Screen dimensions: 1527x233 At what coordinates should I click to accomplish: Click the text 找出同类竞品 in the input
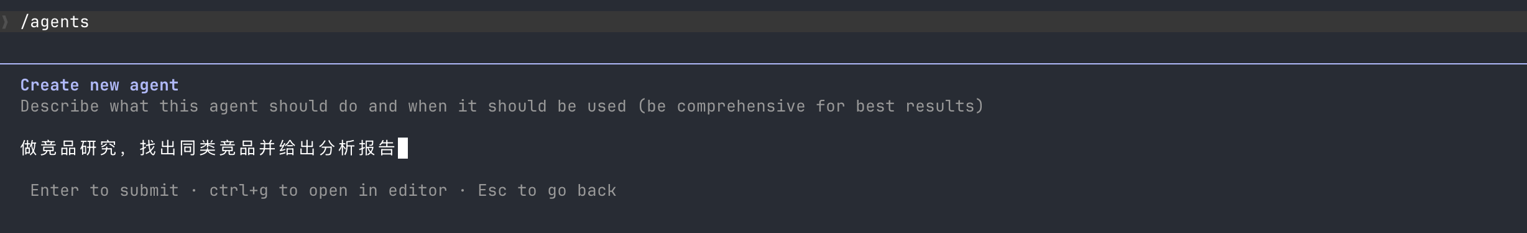(x=198, y=148)
